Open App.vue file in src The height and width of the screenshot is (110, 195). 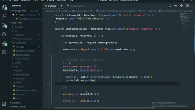tap(20, 86)
